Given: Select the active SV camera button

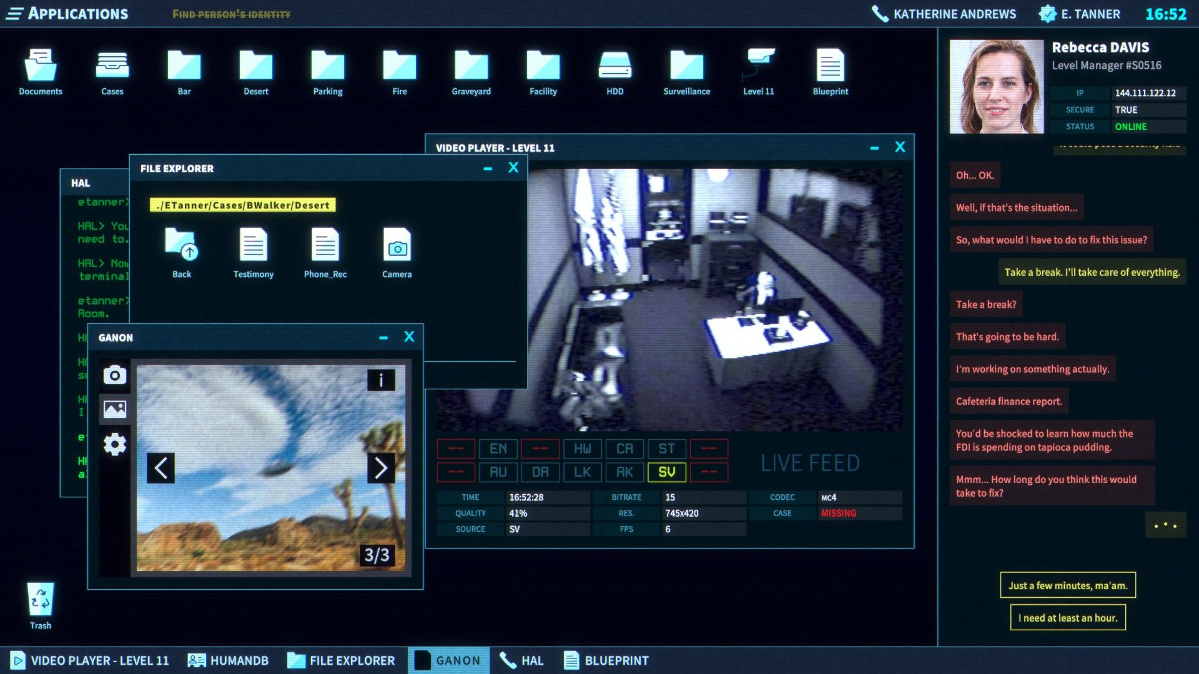Looking at the screenshot, I should pyautogui.click(x=667, y=472).
